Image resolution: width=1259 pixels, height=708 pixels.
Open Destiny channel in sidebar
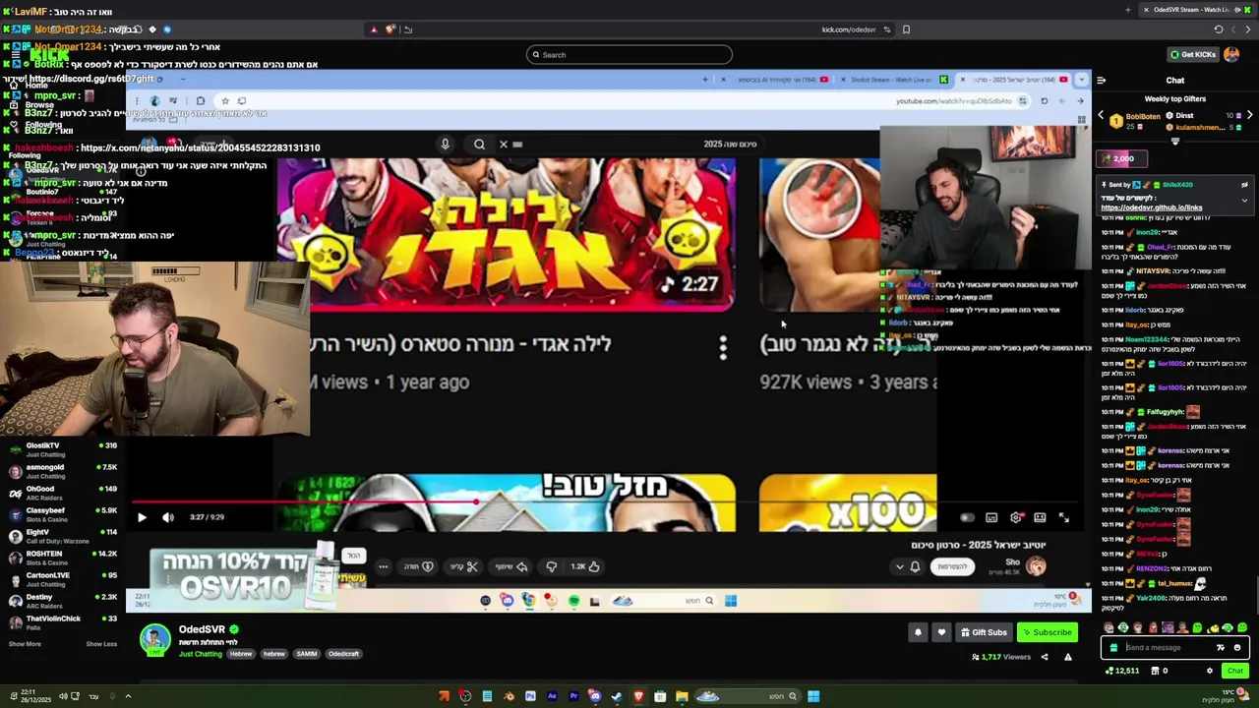pos(61,601)
